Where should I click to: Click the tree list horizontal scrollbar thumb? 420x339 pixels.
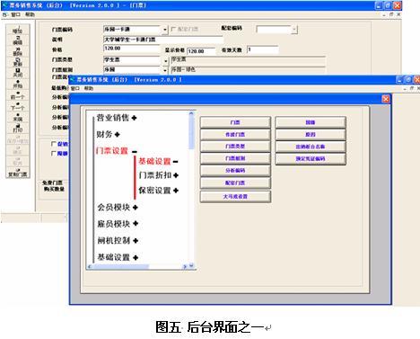coord(120,266)
